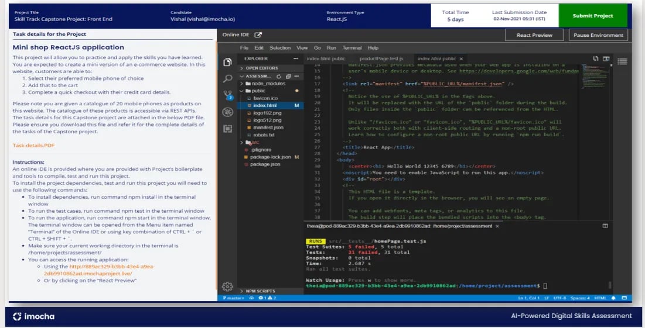Open the Task-details.PDF link
This screenshot has width=645, height=328.
(x=33, y=146)
